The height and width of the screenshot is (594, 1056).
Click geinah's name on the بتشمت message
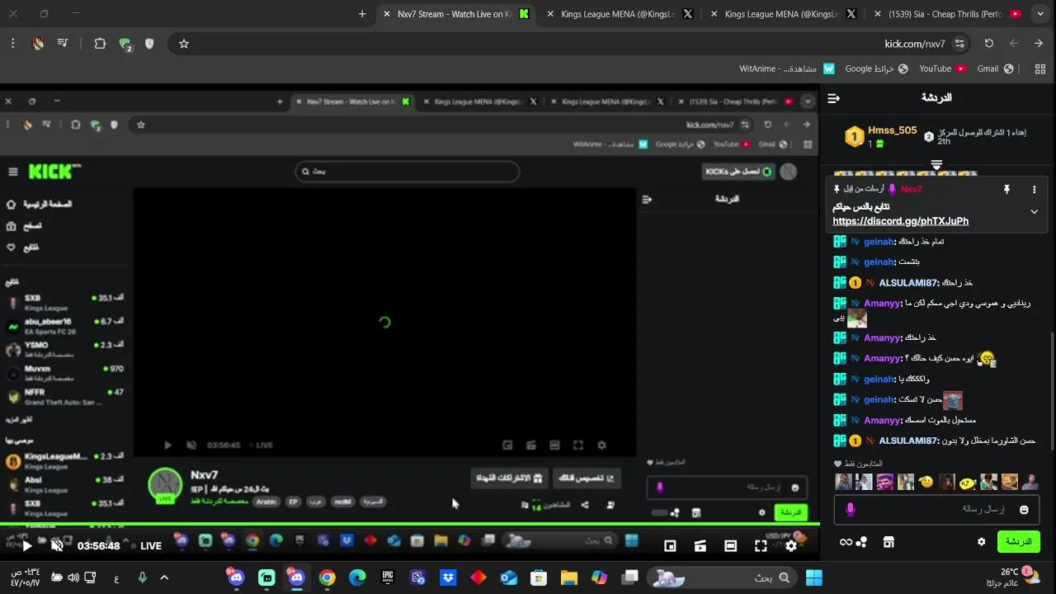click(879, 262)
